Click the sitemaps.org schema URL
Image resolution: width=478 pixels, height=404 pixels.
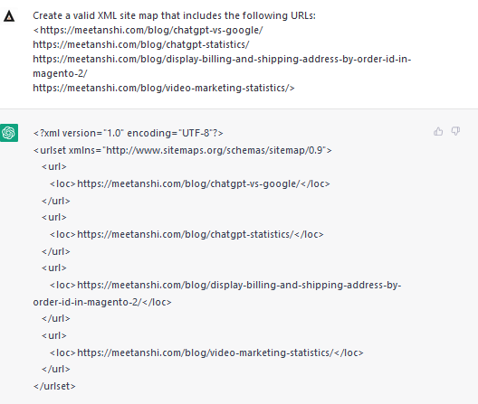click(x=215, y=150)
